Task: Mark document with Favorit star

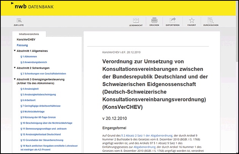Action: 192,22
